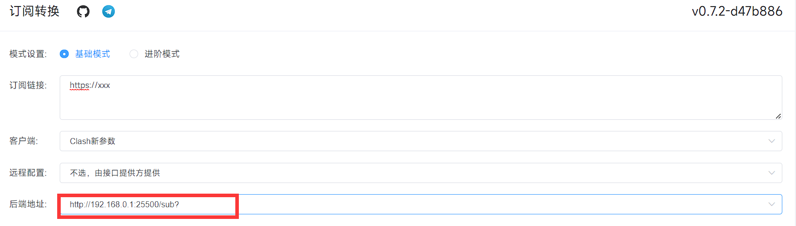The image size is (796, 226).
Task: Click the 客户端 dropdown chevron arrow
Action: pos(771,141)
